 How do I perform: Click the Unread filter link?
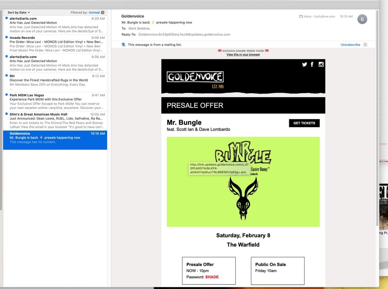94,12
